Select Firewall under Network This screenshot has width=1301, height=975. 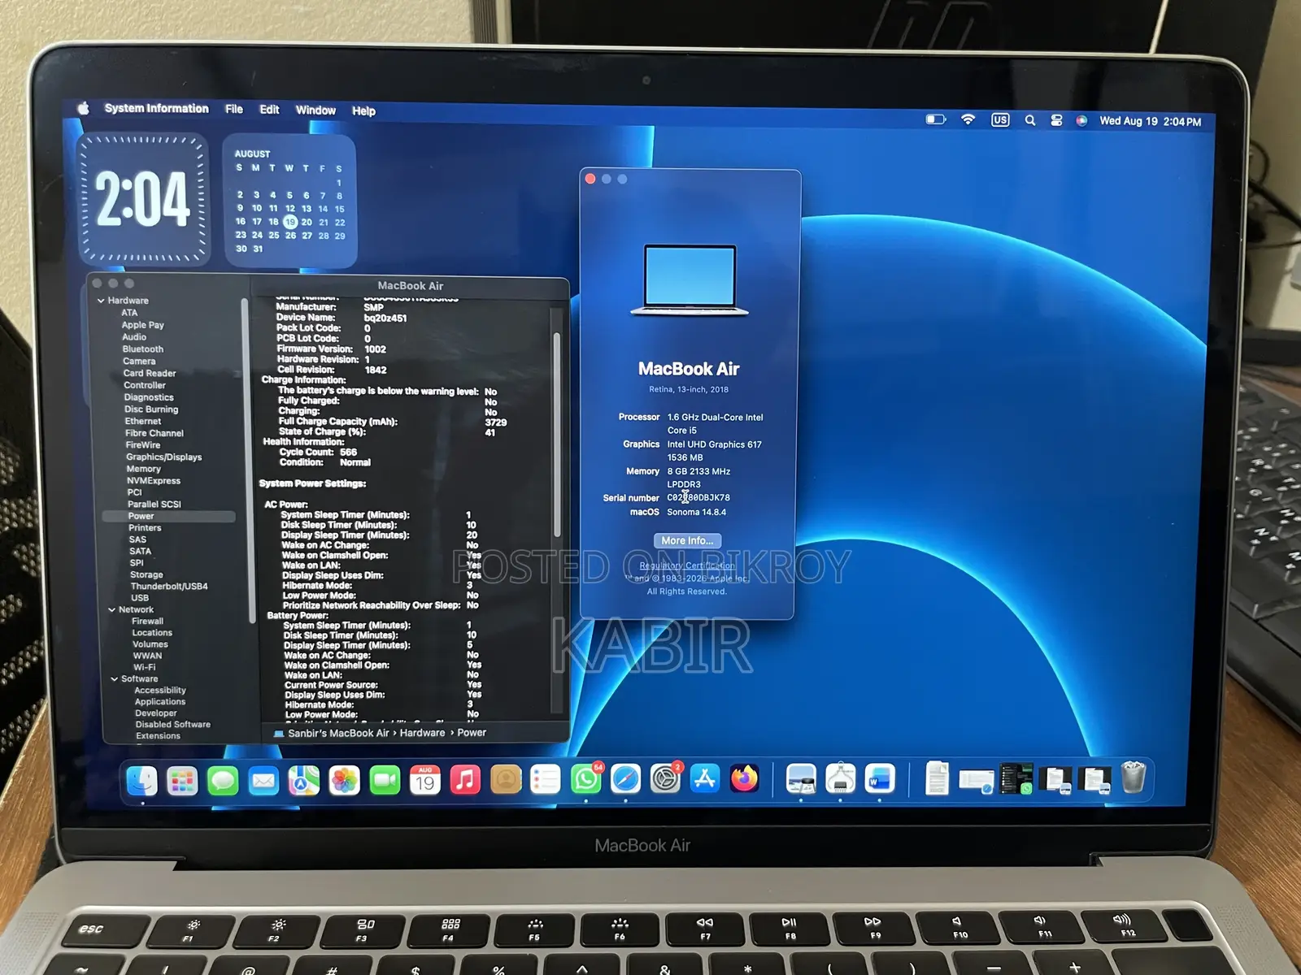point(147,621)
